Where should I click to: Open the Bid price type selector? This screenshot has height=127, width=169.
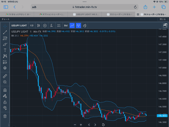pos(66,25)
